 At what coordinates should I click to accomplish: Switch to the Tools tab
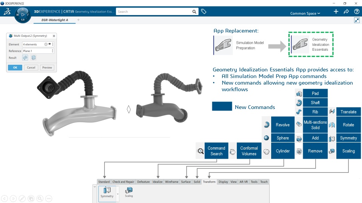(254, 182)
